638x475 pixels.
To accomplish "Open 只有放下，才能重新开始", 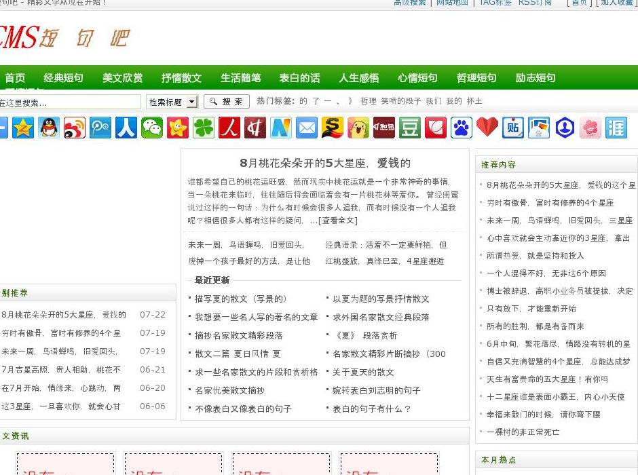I will [x=531, y=308].
